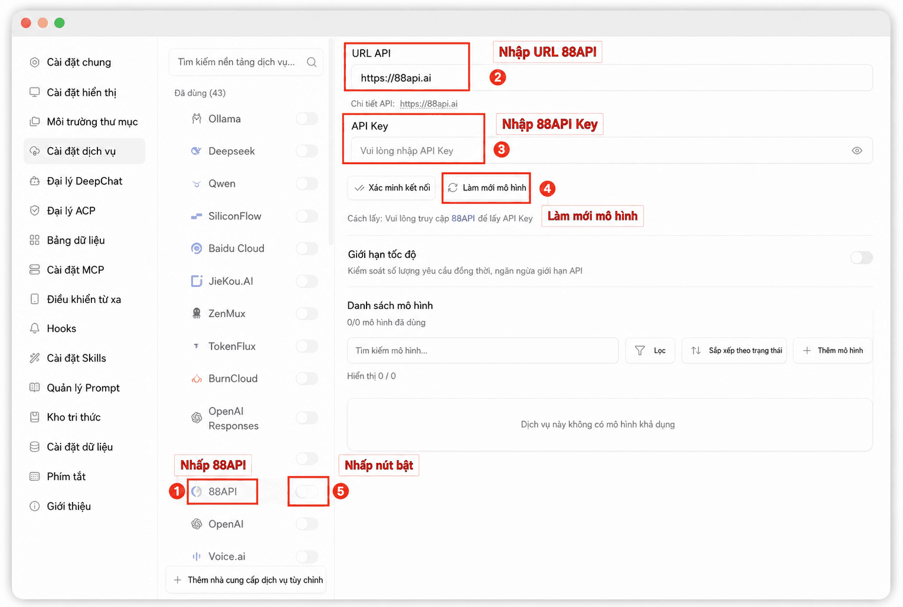903x607 pixels.
Task: Open Cài đặt Skills page
Action: coord(84,358)
